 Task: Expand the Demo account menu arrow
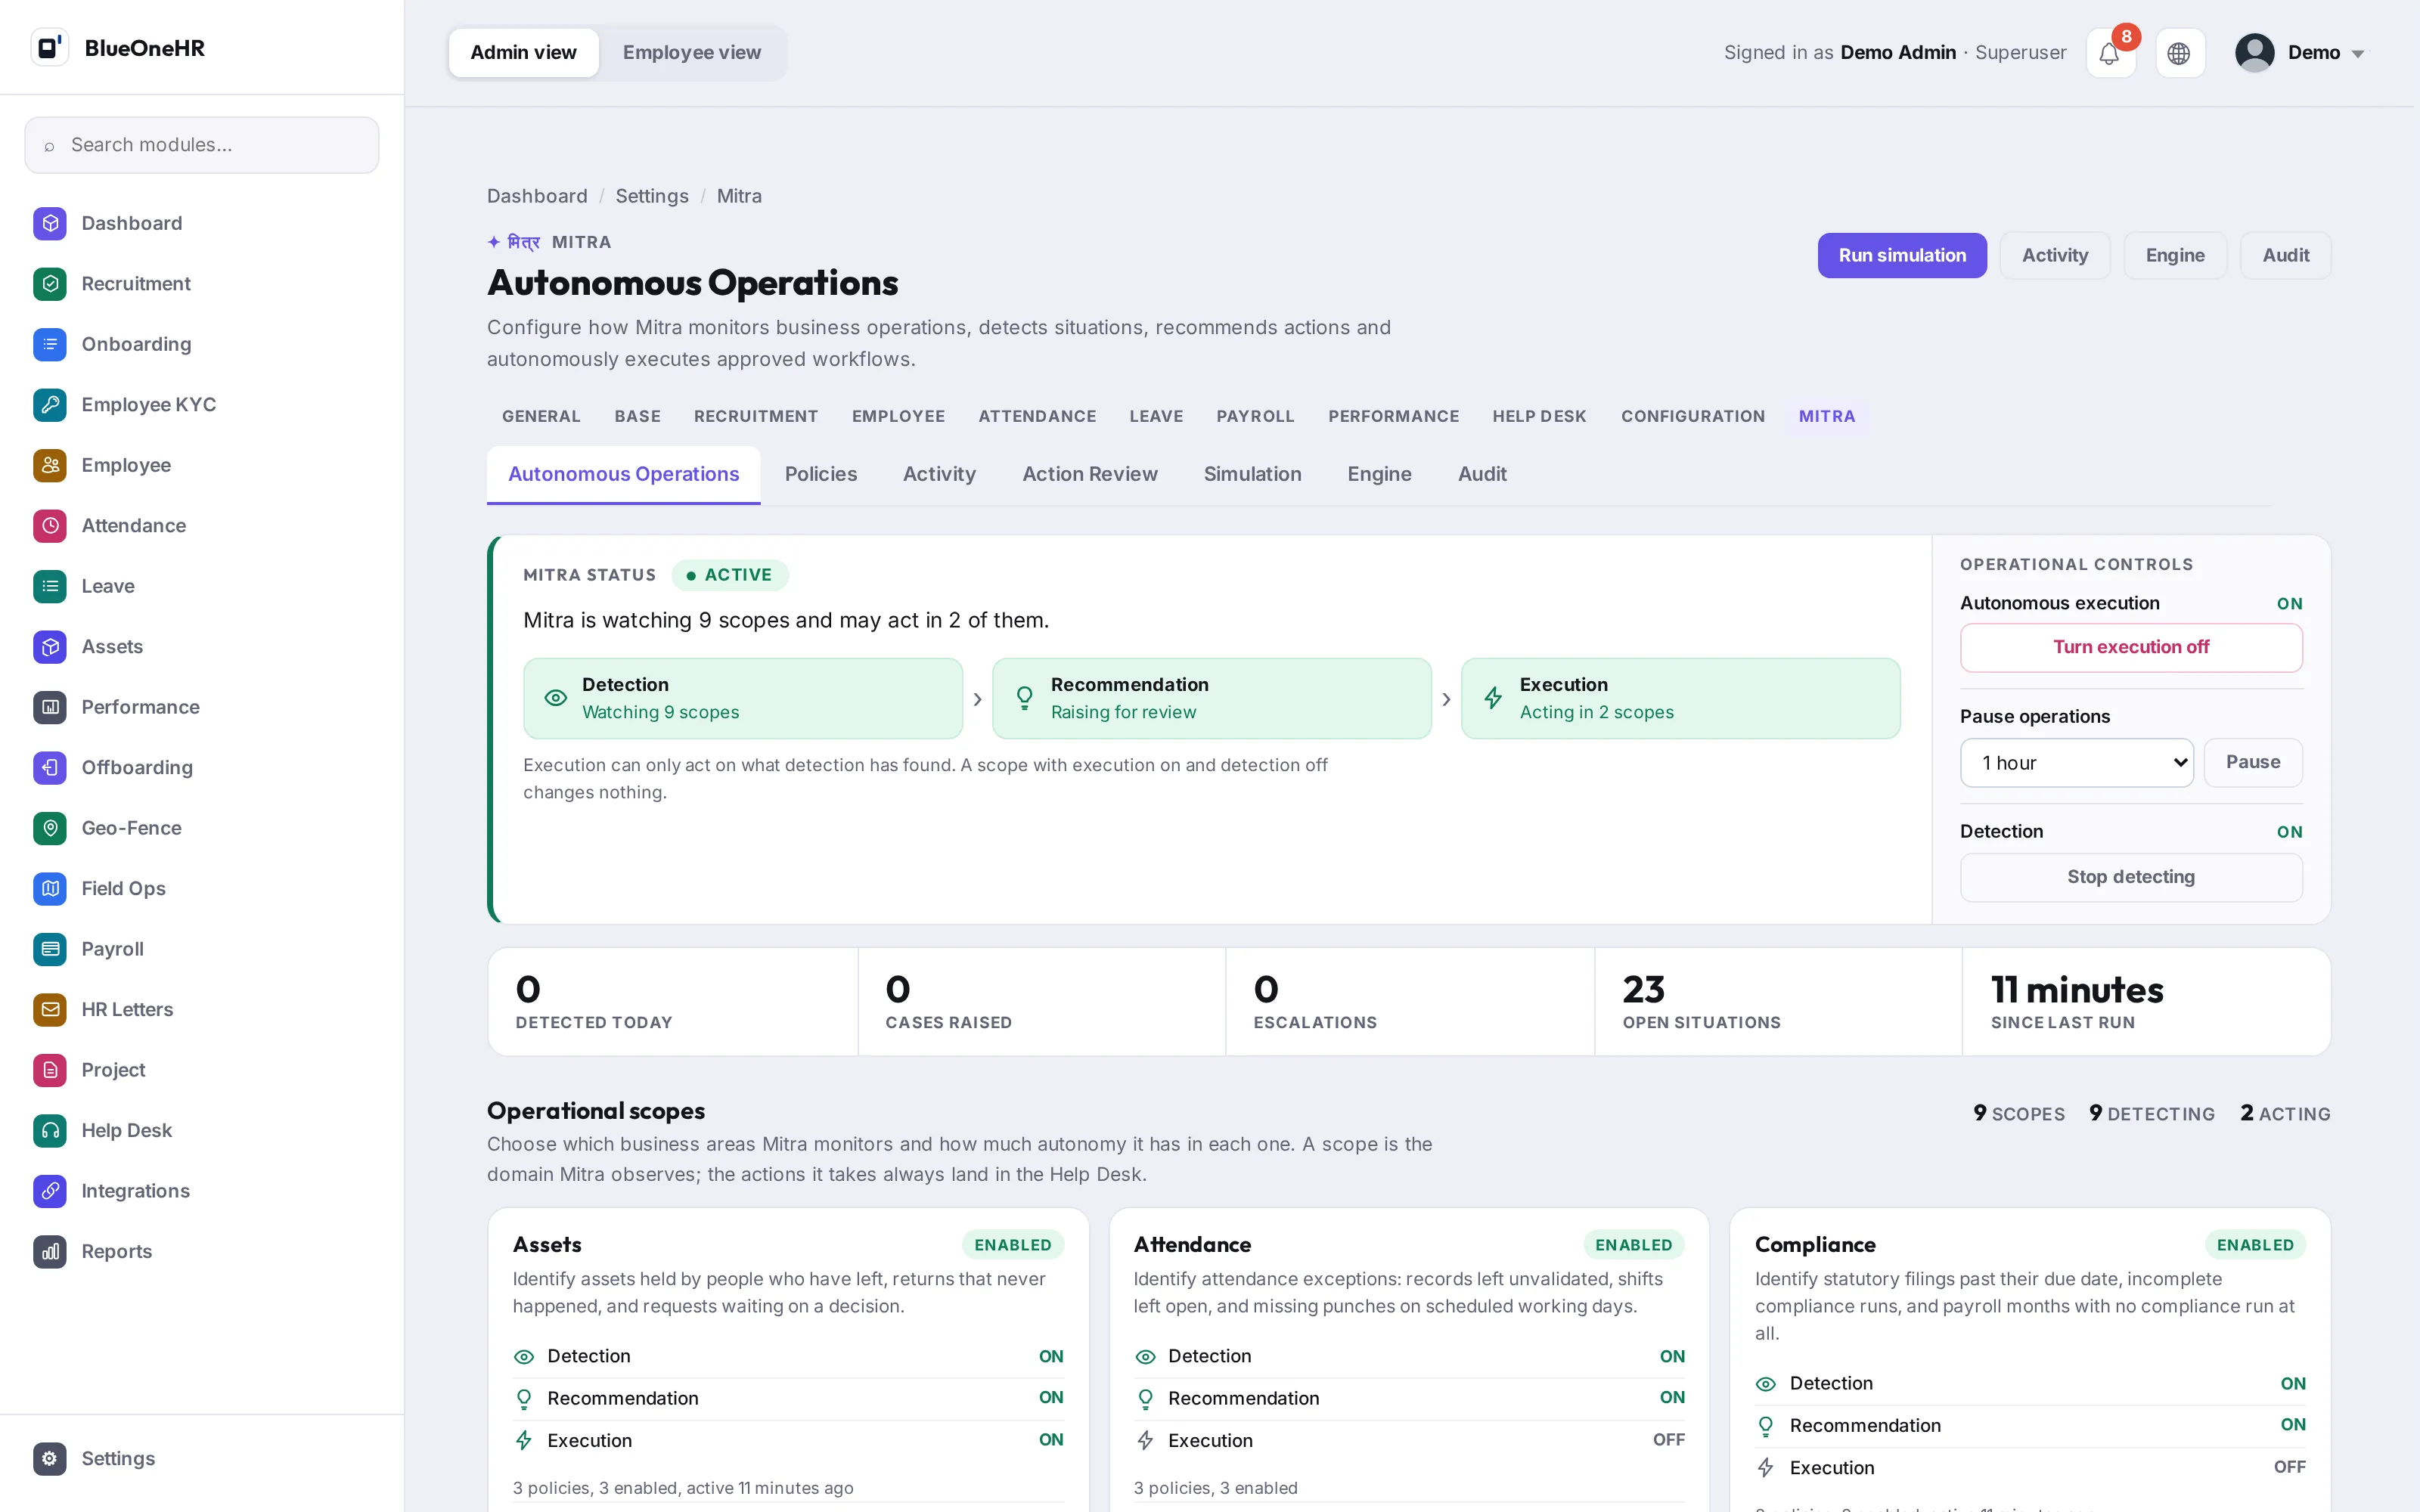point(2358,54)
